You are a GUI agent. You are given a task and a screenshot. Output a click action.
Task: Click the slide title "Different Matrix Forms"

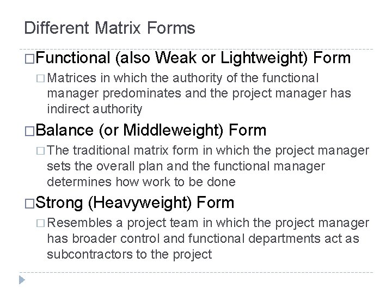click(x=109, y=28)
